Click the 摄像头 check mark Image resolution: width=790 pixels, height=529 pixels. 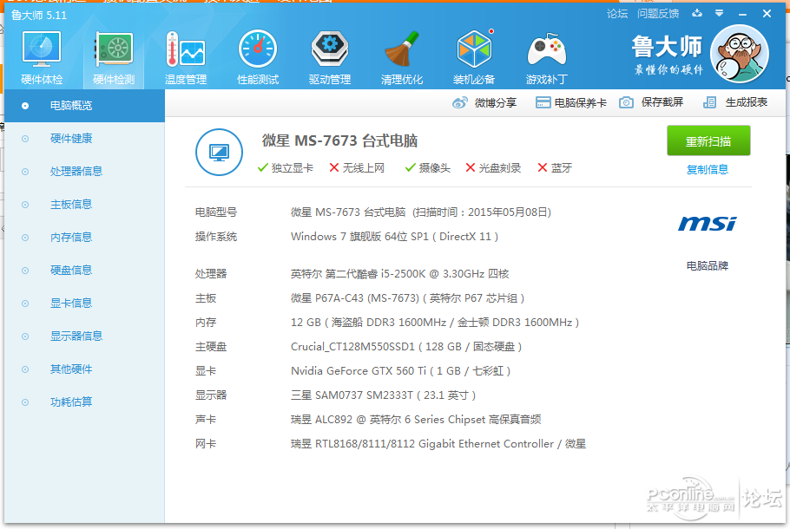pos(410,167)
